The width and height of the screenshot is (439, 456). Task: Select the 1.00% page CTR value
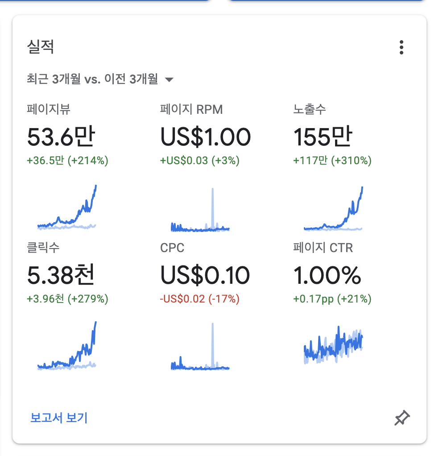327,276
